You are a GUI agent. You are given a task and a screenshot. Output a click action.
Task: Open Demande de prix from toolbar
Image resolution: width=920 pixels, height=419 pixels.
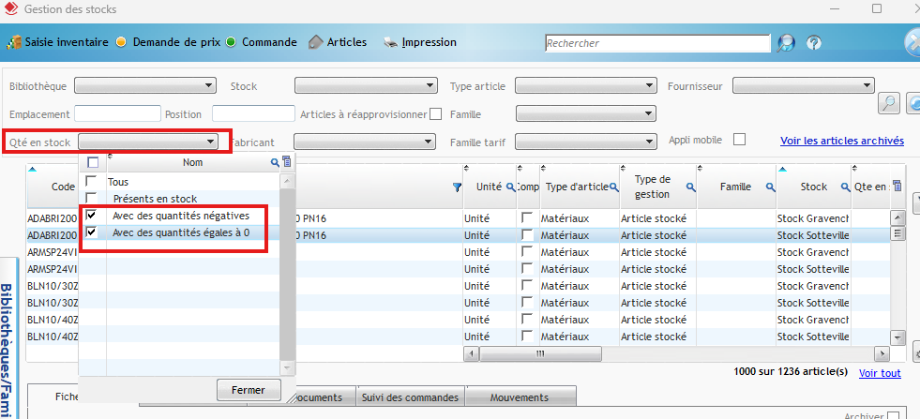pyautogui.click(x=176, y=42)
